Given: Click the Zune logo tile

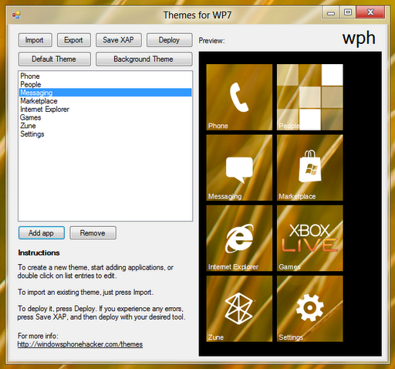Looking at the screenshot, I should point(239,309).
